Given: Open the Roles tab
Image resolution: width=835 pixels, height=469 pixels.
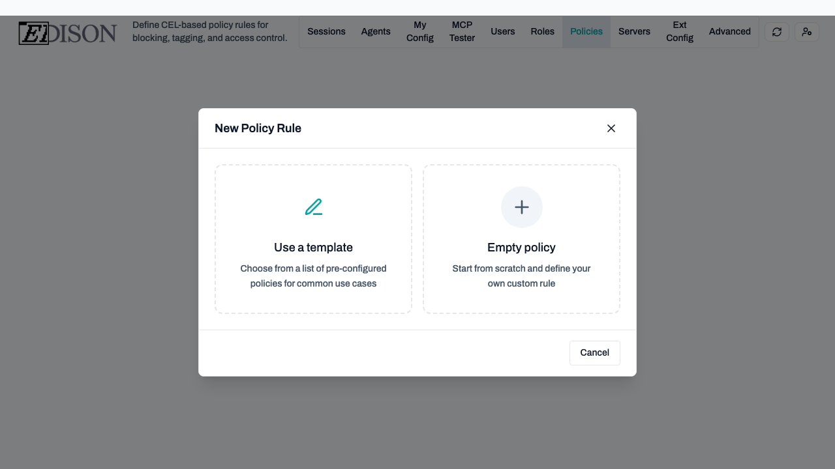Looking at the screenshot, I should (542, 31).
